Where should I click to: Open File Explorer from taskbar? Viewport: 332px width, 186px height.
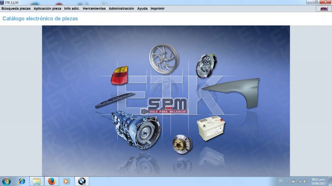(x=37, y=181)
